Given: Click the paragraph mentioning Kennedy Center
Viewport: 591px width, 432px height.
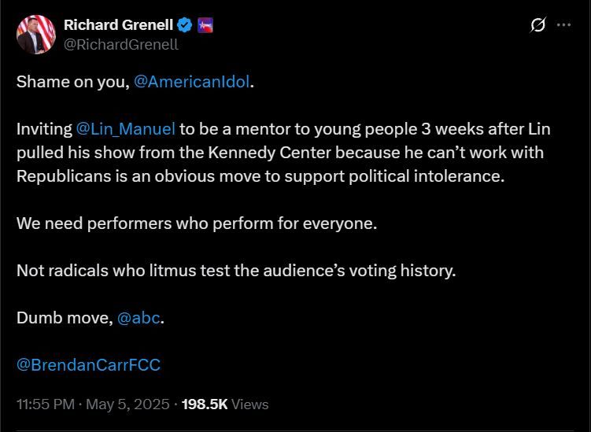Looking at the screenshot, I should (x=283, y=153).
